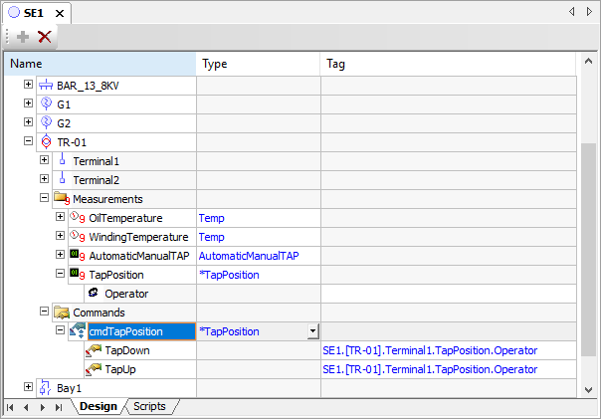Switch to the Scripts tab
This screenshot has width=601, height=419.
149,407
